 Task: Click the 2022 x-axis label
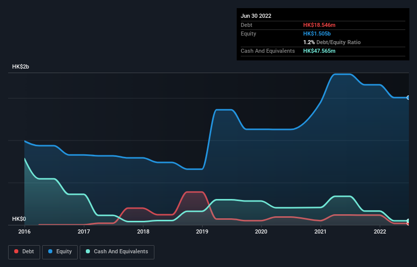coord(380,231)
